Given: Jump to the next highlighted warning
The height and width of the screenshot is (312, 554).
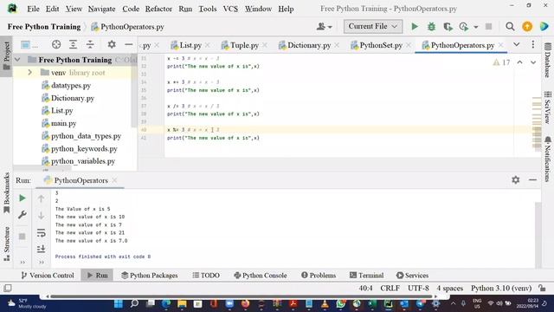Looking at the screenshot, I should 533,62.
